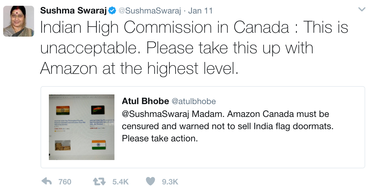View the quoted tweet's doormat screenshot thumbnail
371x187 pixels.
tap(82, 127)
